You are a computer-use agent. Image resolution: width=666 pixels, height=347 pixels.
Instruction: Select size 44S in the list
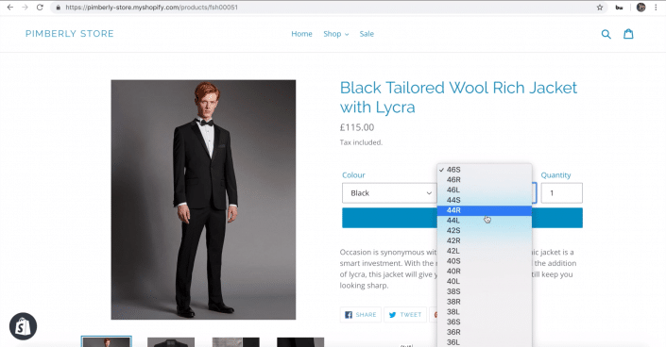485,200
